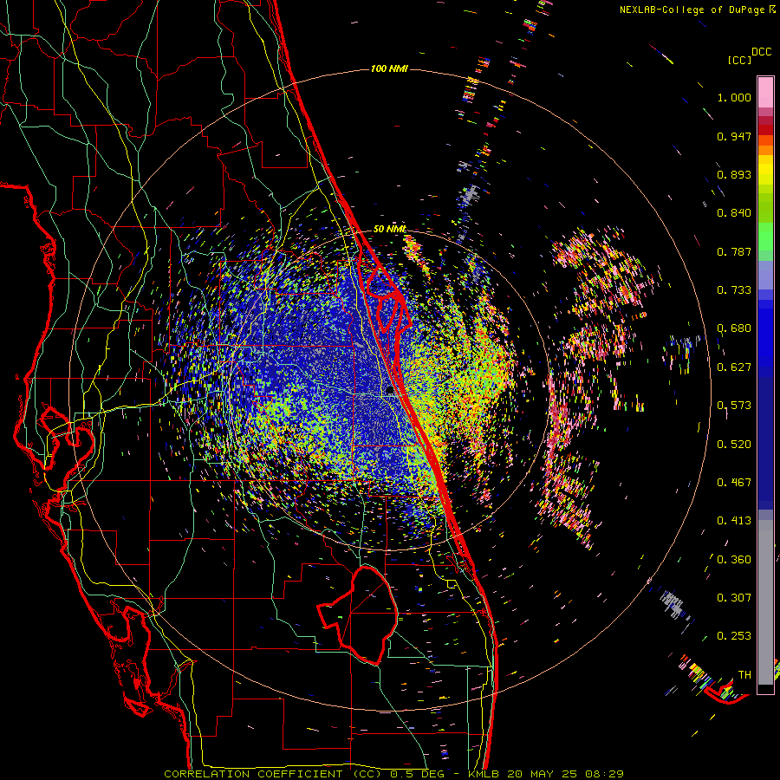Viewport: 780px width, 780px height.
Task: Click the 0.627 legend value
Action: tap(734, 367)
